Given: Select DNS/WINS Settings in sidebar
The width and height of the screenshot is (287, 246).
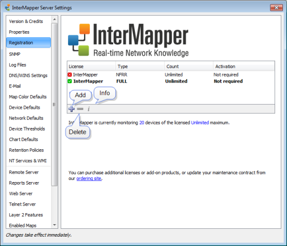Looking at the screenshot, I should (28, 75).
